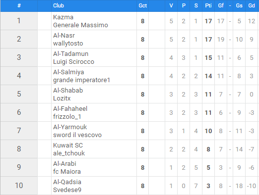Viewport: 259px width, 195px height.
Task: Open Luigi Scirocco manager link
Action: coord(73,62)
